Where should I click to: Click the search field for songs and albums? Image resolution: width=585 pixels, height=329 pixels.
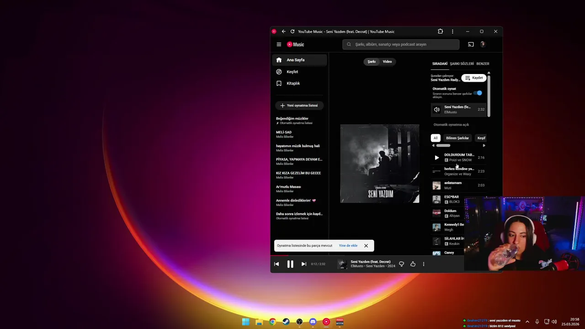401,44
